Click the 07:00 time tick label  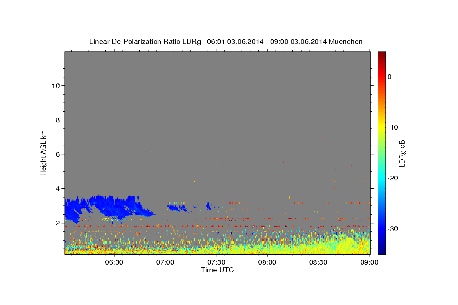165,262
